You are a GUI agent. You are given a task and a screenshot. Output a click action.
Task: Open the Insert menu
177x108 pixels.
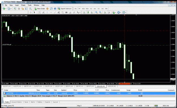click(x=17, y=5)
